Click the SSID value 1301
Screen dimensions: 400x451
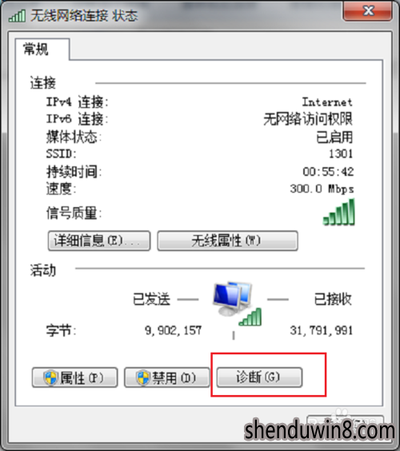[x=341, y=154]
